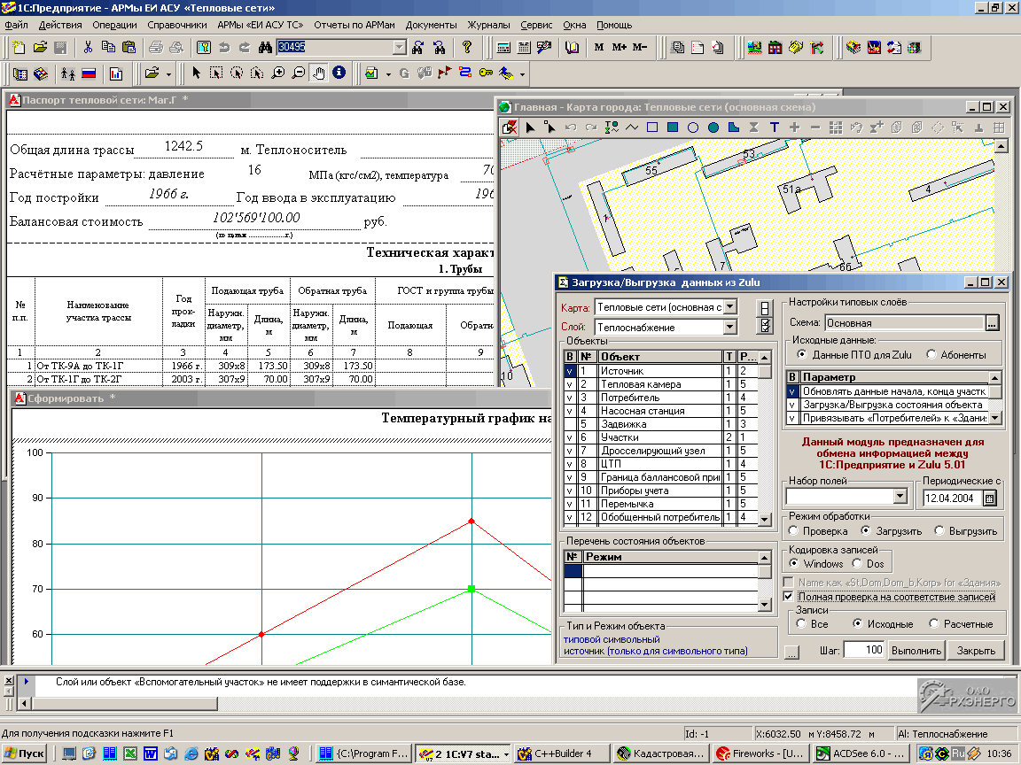Expand the Карта dropdown list
The height and width of the screenshot is (765, 1021).
click(729, 307)
